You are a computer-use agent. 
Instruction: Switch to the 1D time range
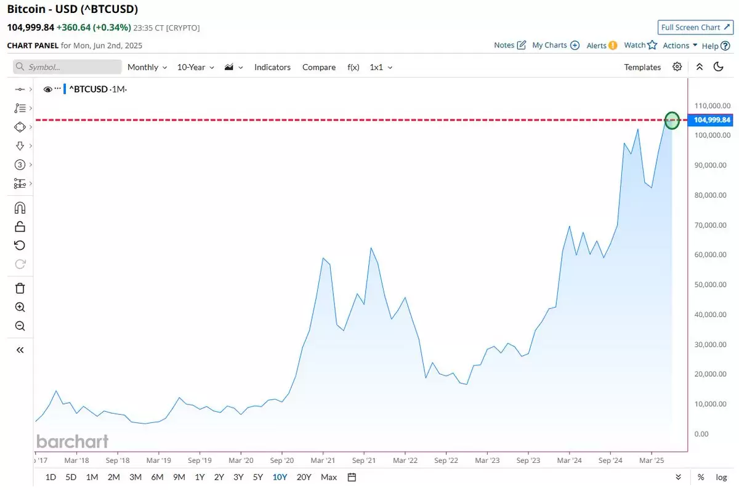click(50, 477)
